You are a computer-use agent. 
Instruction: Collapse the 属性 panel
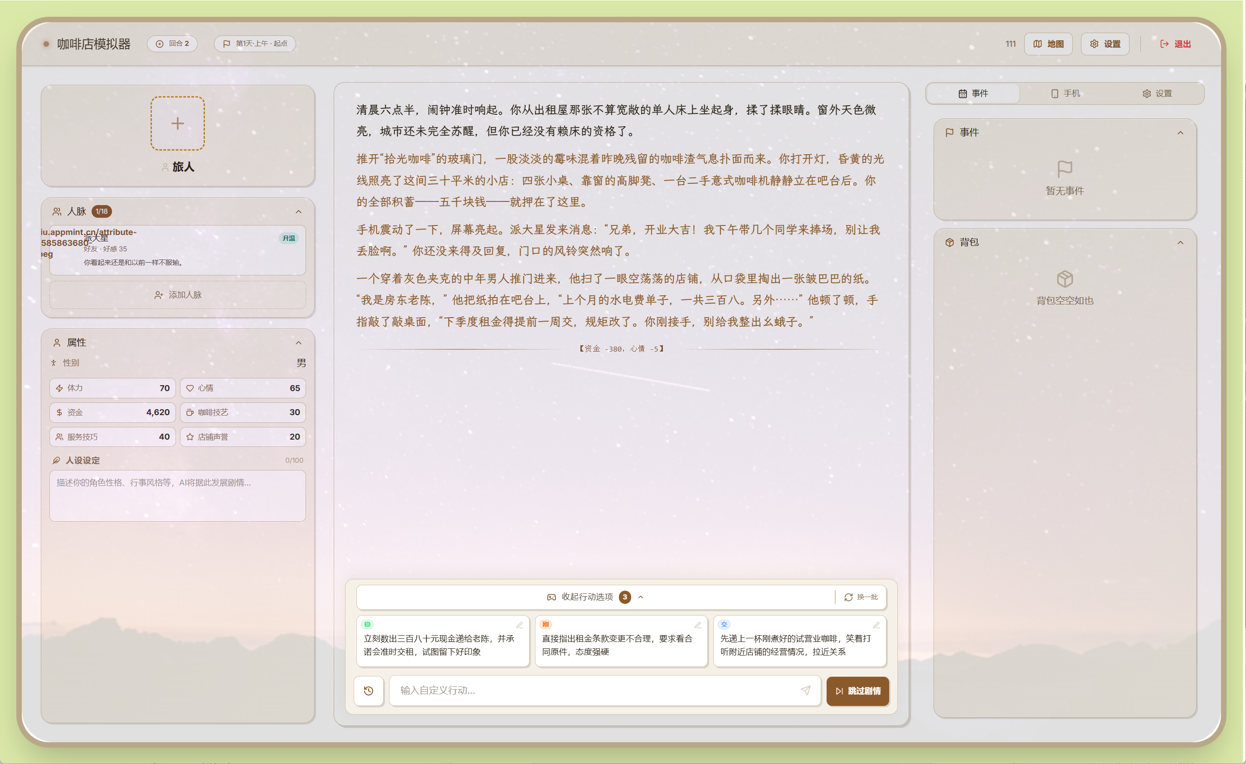[298, 343]
